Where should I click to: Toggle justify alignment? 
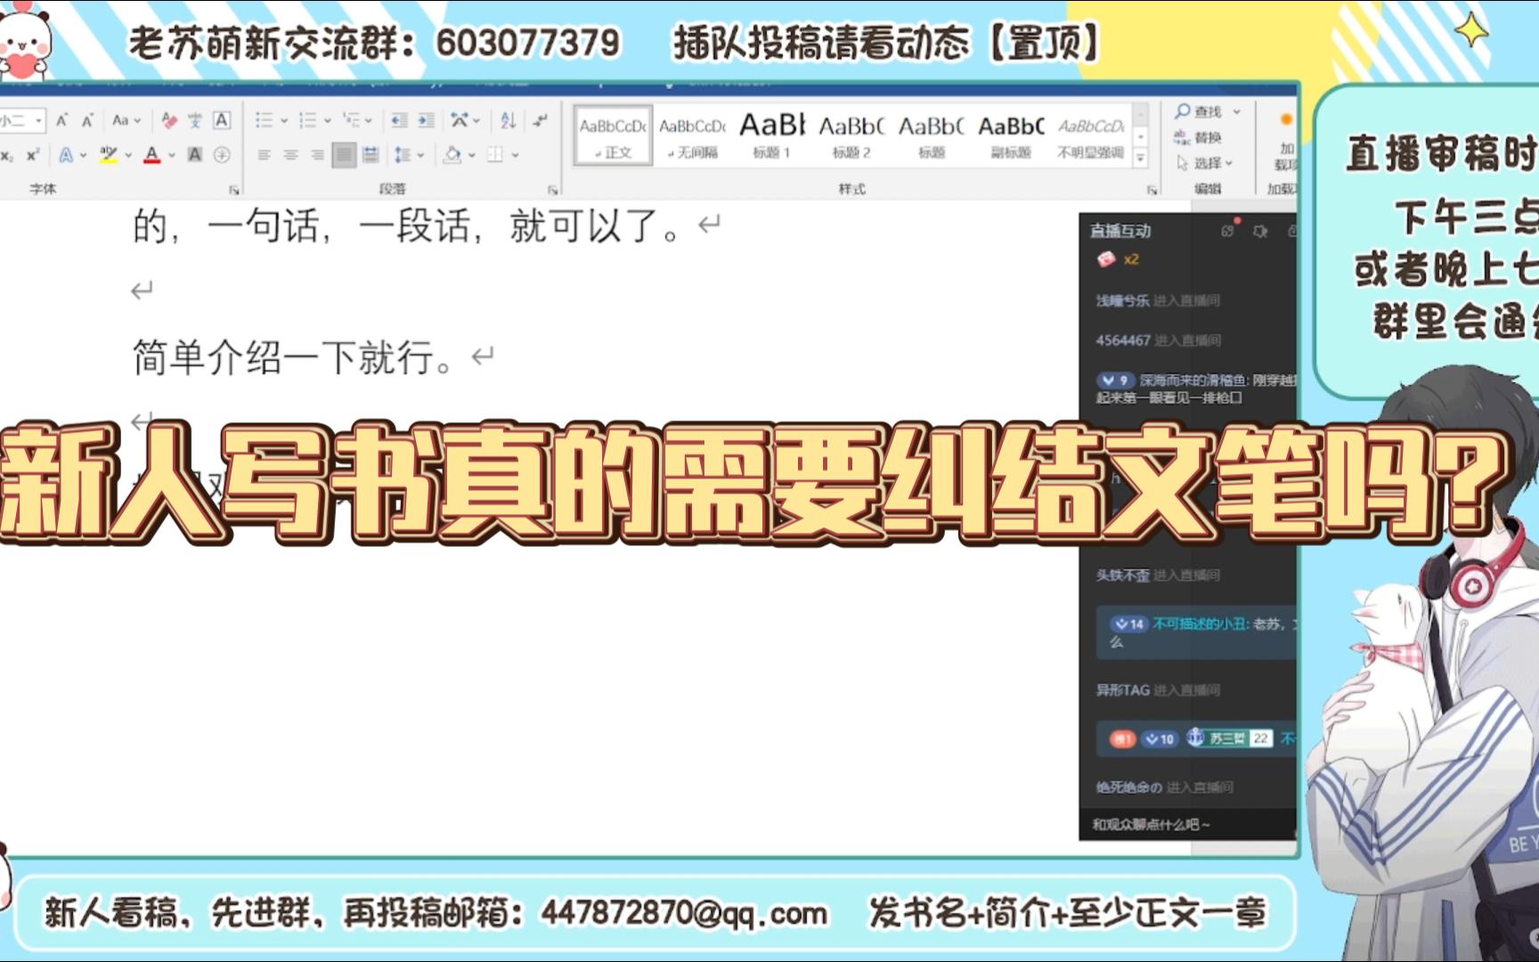click(344, 155)
